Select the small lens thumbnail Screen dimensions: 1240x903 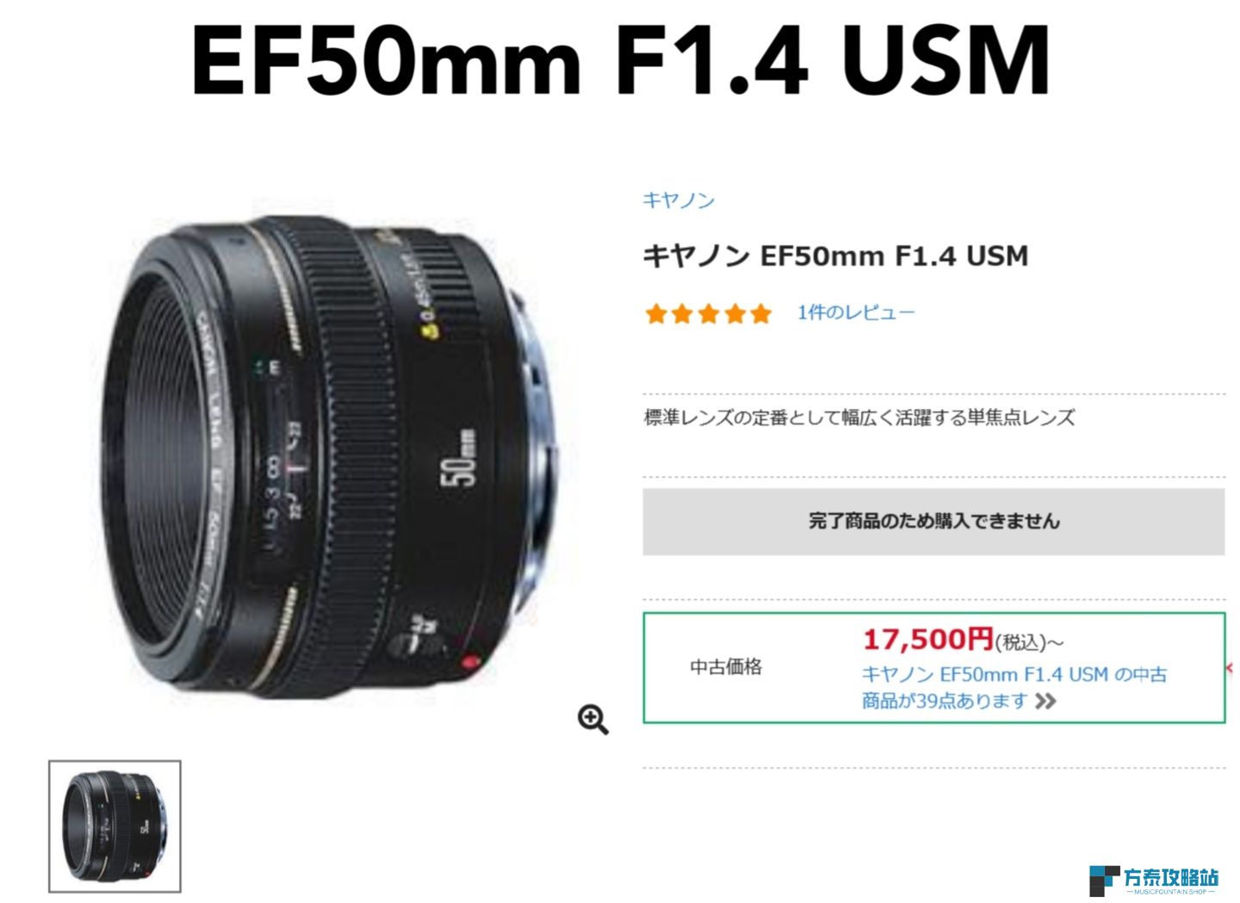coord(115,826)
